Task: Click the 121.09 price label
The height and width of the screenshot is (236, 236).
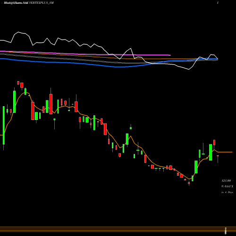Action: [226, 181]
